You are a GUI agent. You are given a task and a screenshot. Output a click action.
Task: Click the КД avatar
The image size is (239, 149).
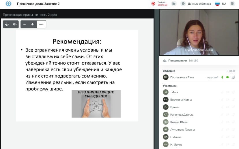tap(166, 114)
